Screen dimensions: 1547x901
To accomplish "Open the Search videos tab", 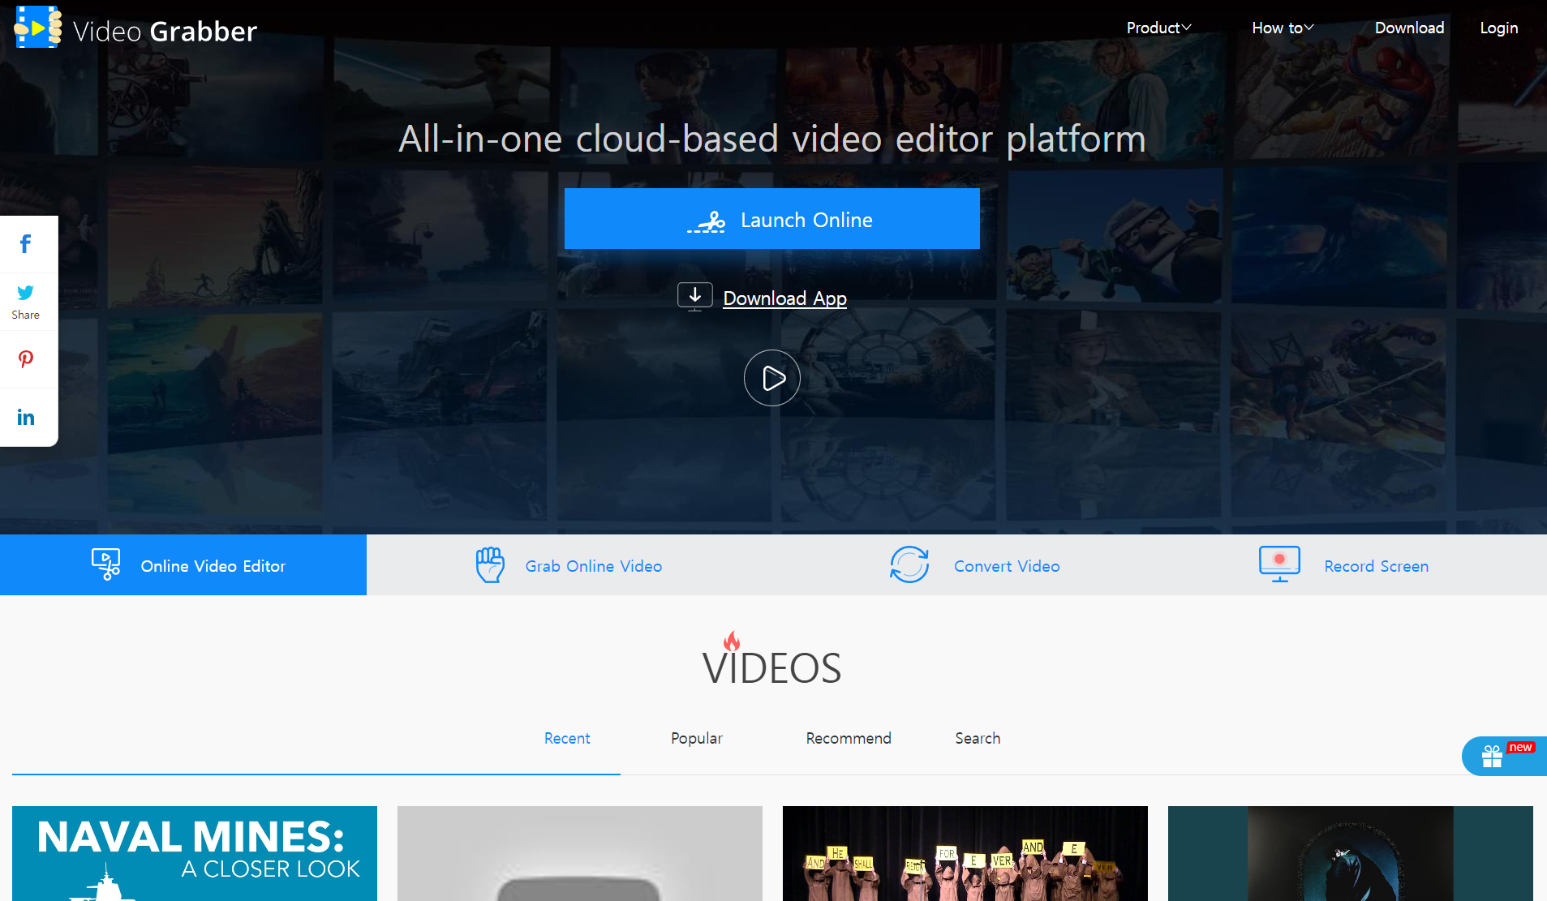I will coord(978,739).
